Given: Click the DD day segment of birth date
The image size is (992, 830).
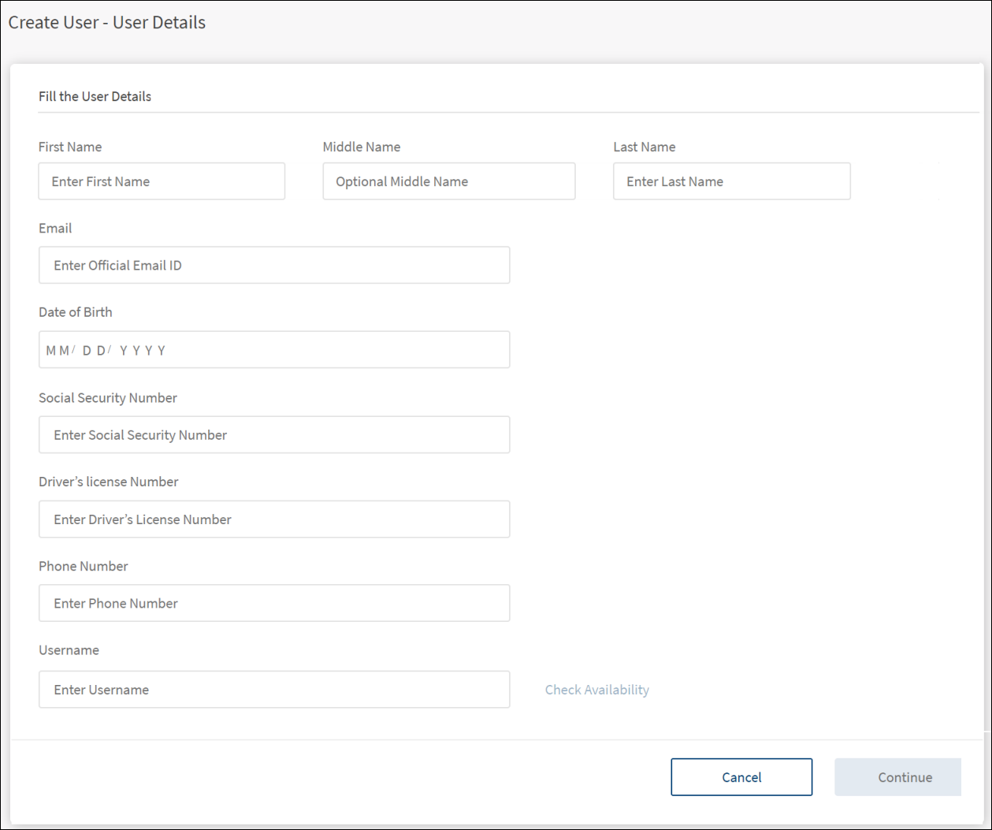Looking at the screenshot, I should pyautogui.click(x=94, y=351).
